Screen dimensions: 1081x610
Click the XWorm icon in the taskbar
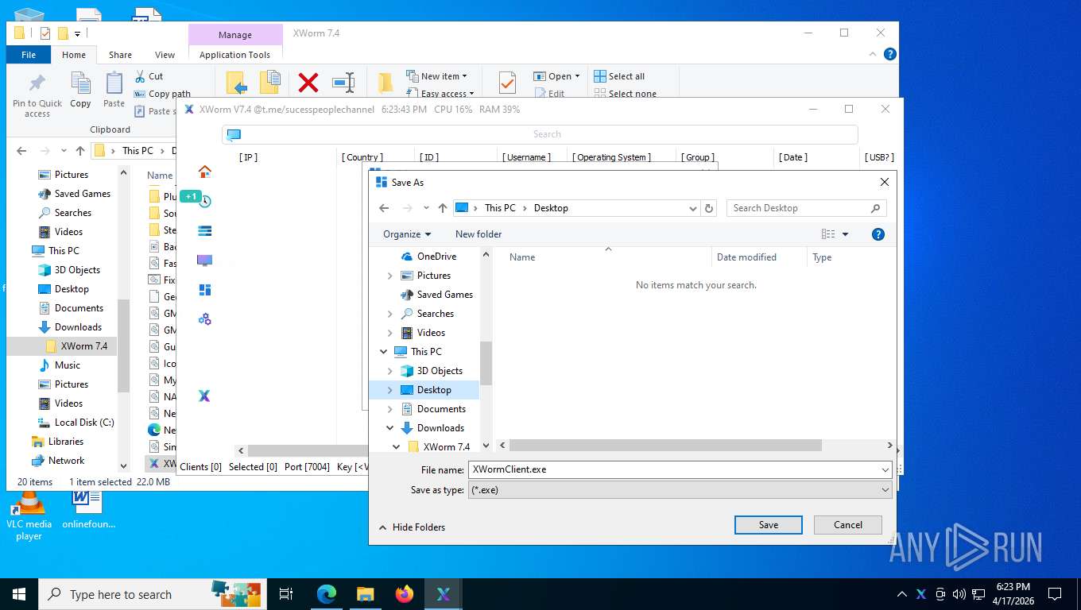444,594
